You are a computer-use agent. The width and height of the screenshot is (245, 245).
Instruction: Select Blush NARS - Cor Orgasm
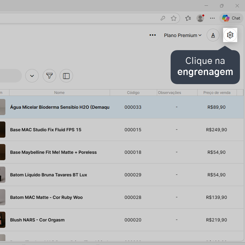[x=37, y=220]
